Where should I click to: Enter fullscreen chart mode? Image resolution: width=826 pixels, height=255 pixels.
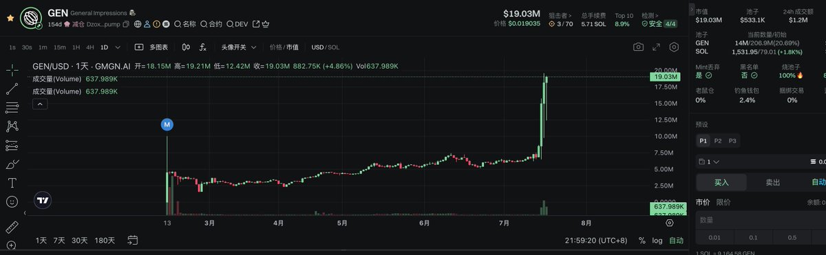tap(657, 47)
